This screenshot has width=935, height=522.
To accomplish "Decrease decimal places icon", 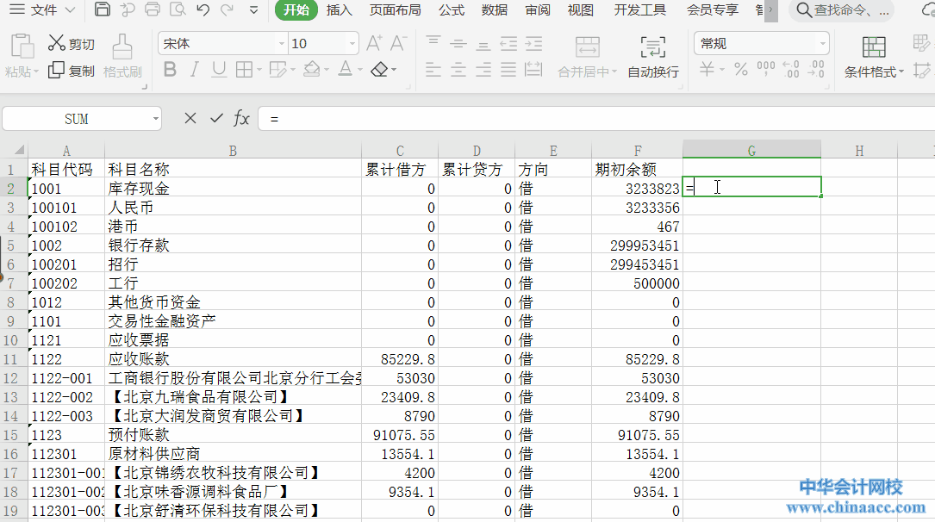I will click(816, 69).
